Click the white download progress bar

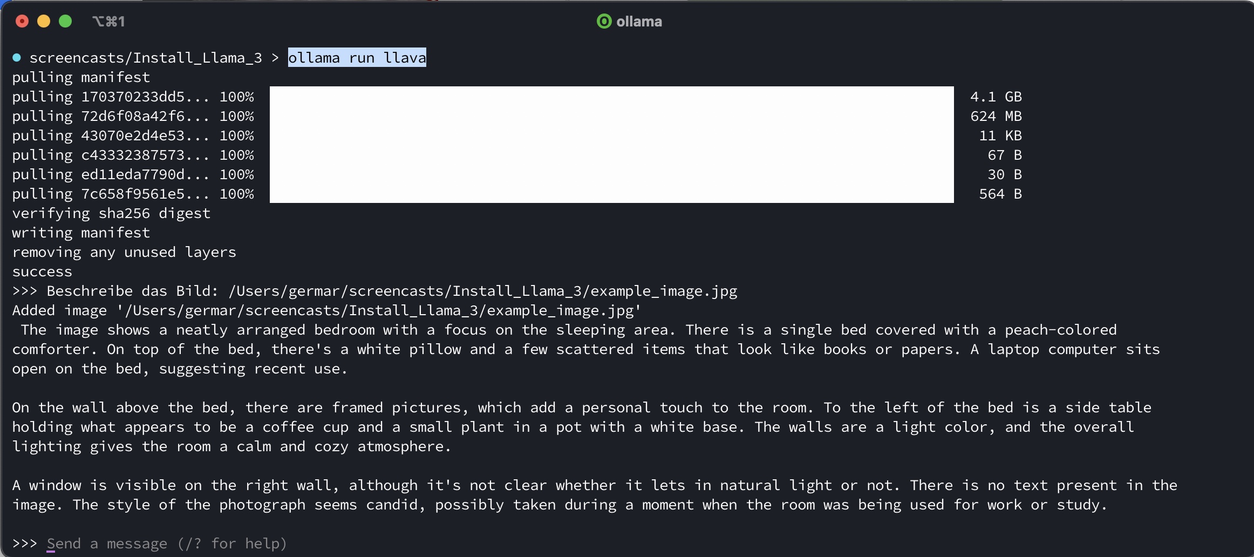[x=611, y=145]
